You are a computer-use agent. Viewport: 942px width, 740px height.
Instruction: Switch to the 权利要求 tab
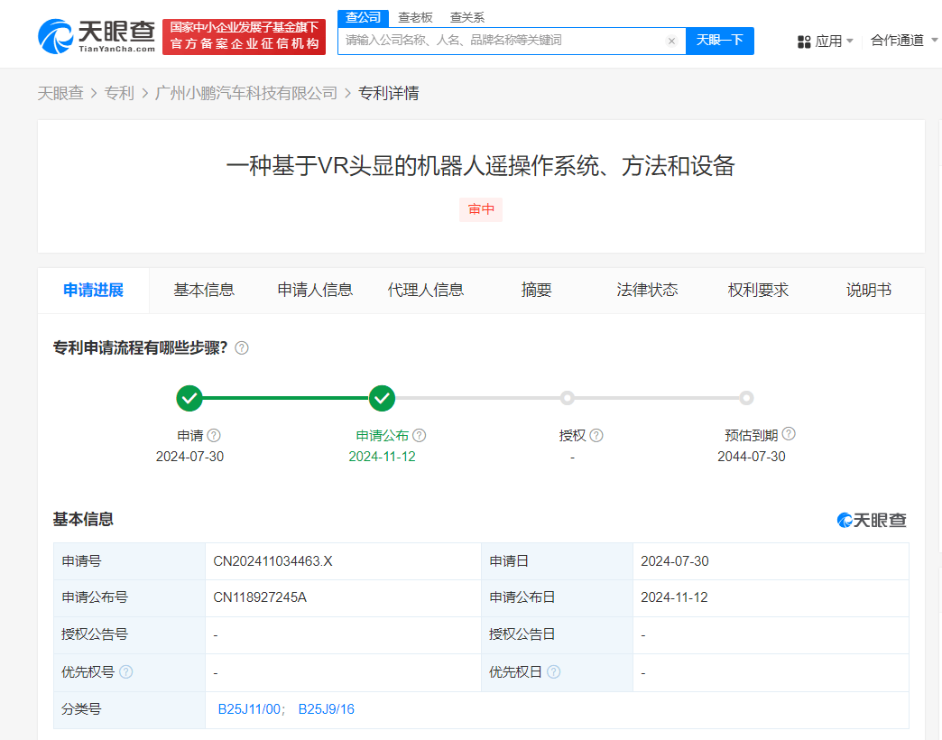pyautogui.click(x=758, y=290)
